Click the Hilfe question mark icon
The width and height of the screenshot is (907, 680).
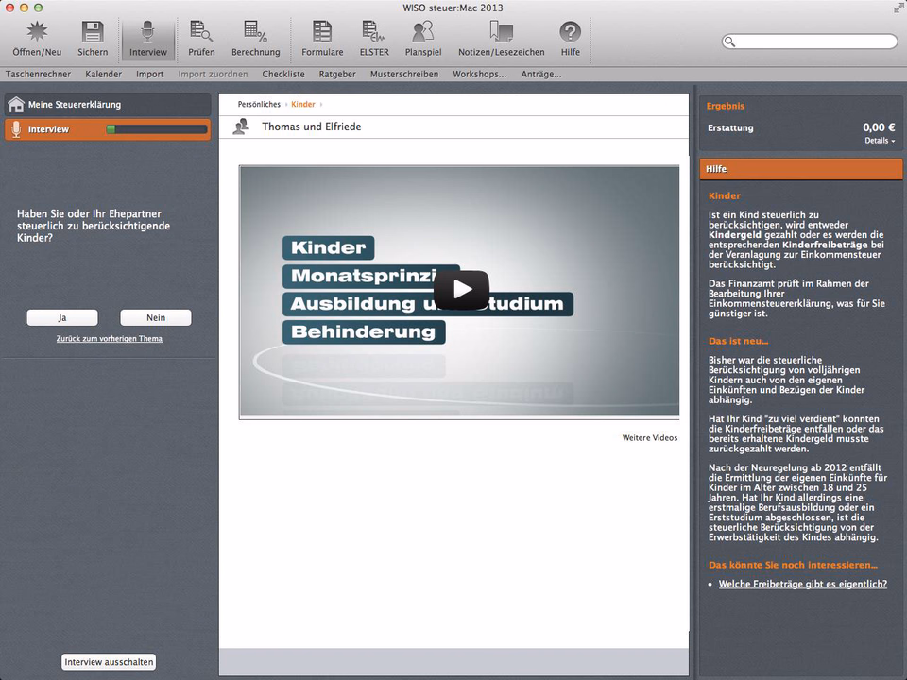tap(570, 32)
